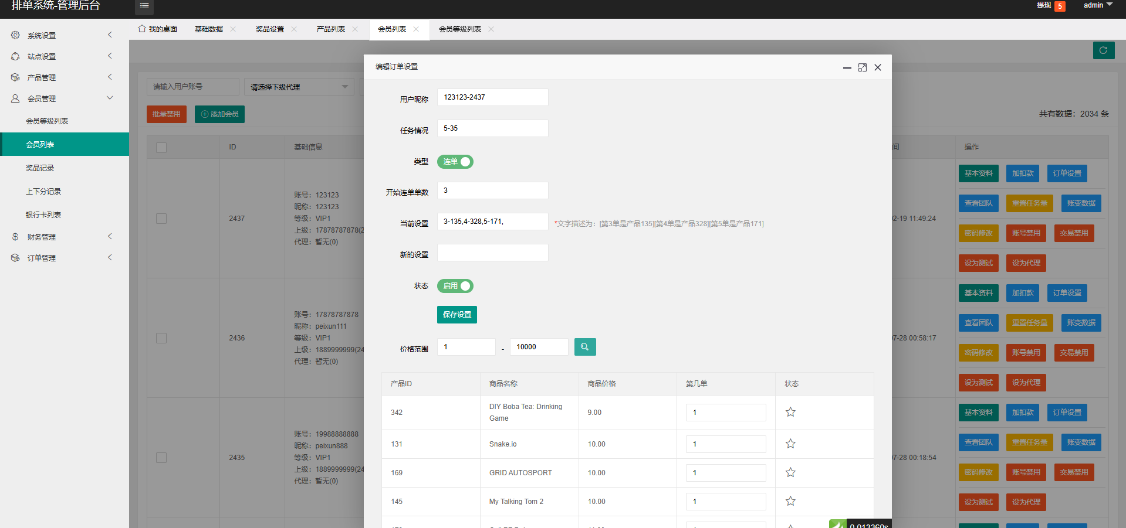1126x528 pixels.
Task: Toggle the 启用 status switch
Action: (x=455, y=286)
